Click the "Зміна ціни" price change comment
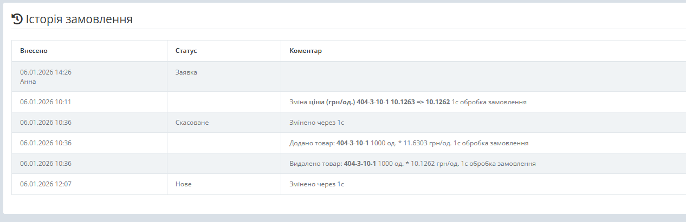Screen dimensions: 686x222 click(x=407, y=102)
